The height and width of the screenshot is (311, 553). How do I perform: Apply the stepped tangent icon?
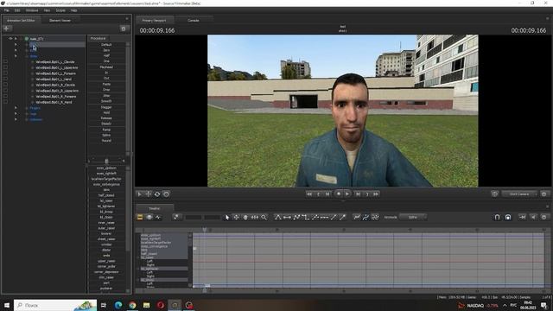coord(305,217)
